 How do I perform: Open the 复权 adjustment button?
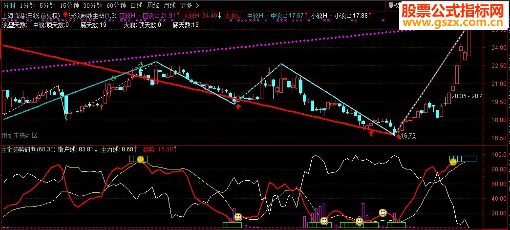click(x=394, y=5)
